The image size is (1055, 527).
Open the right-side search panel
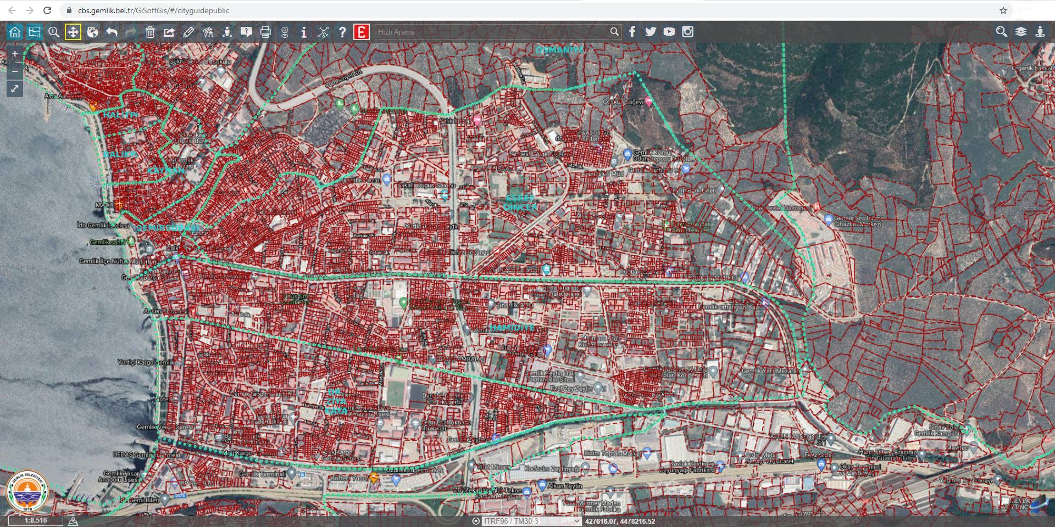(x=1002, y=32)
